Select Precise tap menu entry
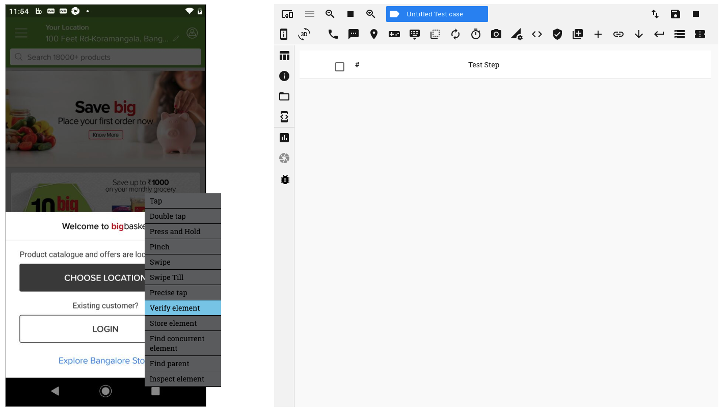 coord(183,293)
